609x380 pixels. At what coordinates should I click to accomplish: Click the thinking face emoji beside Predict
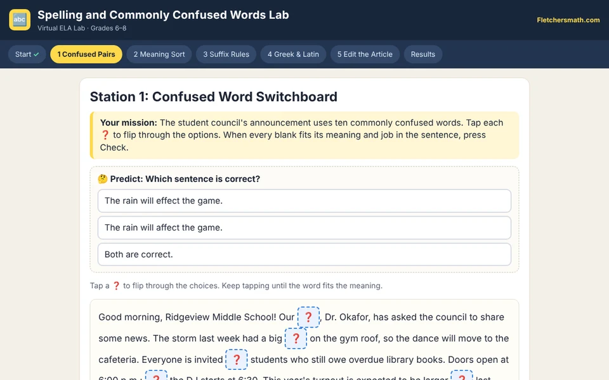(103, 179)
